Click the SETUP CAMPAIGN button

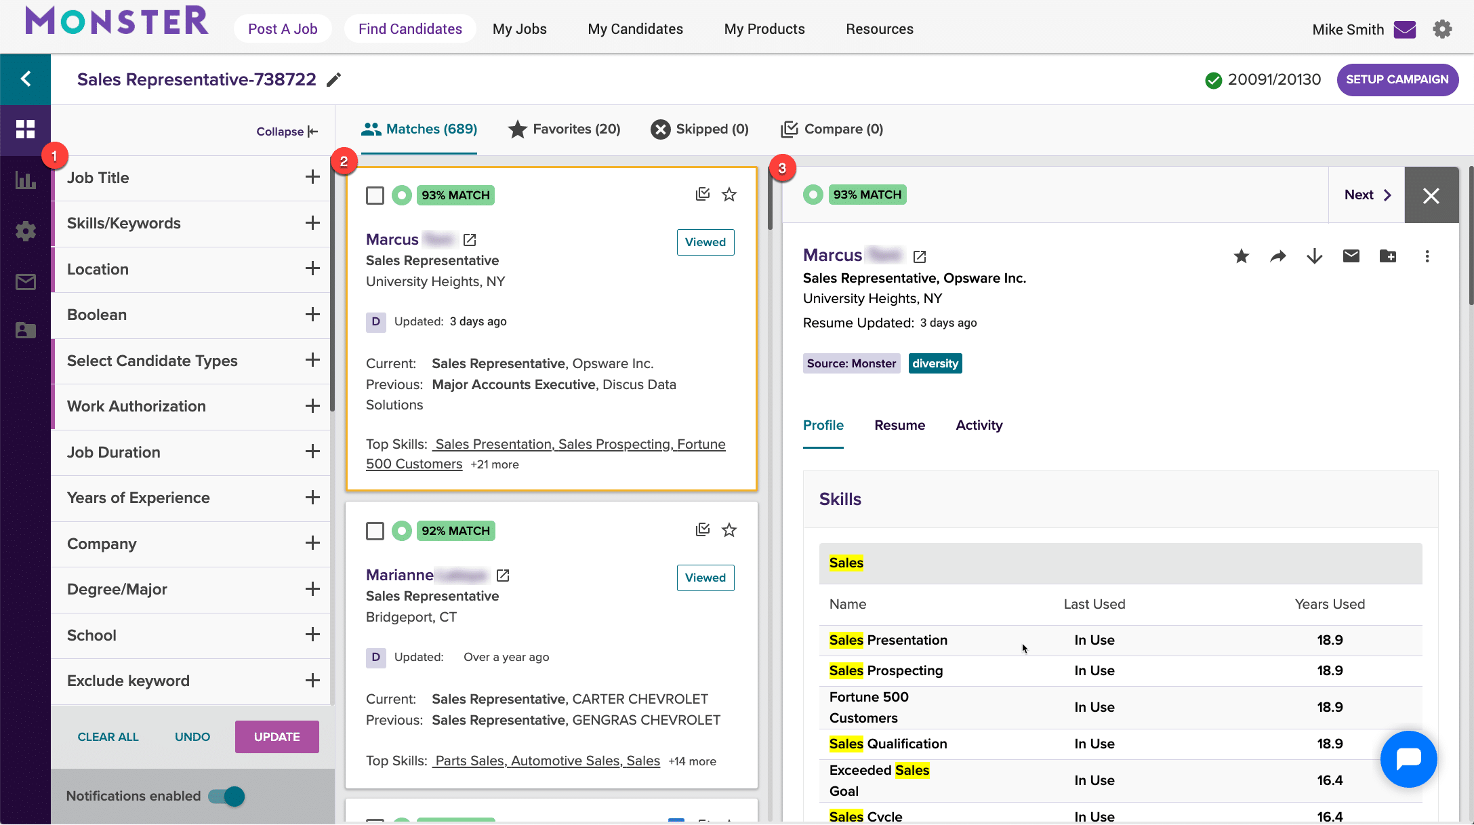1397,79
